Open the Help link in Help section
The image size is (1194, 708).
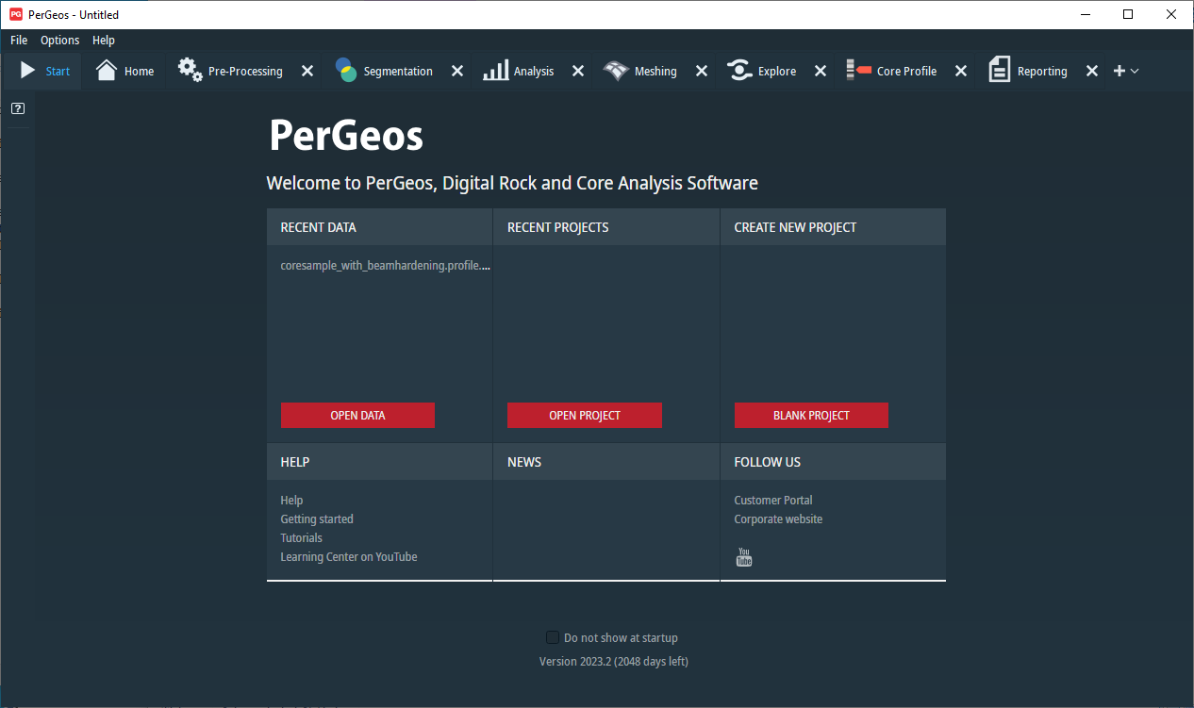click(x=291, y=501)
